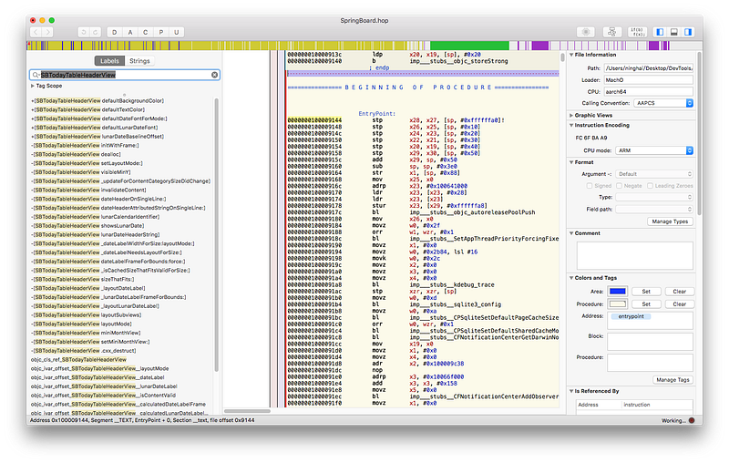Open the Calling Convention AAPCS dropdown
The width and height of the screenshot is (729, 463).
(663, 103)
